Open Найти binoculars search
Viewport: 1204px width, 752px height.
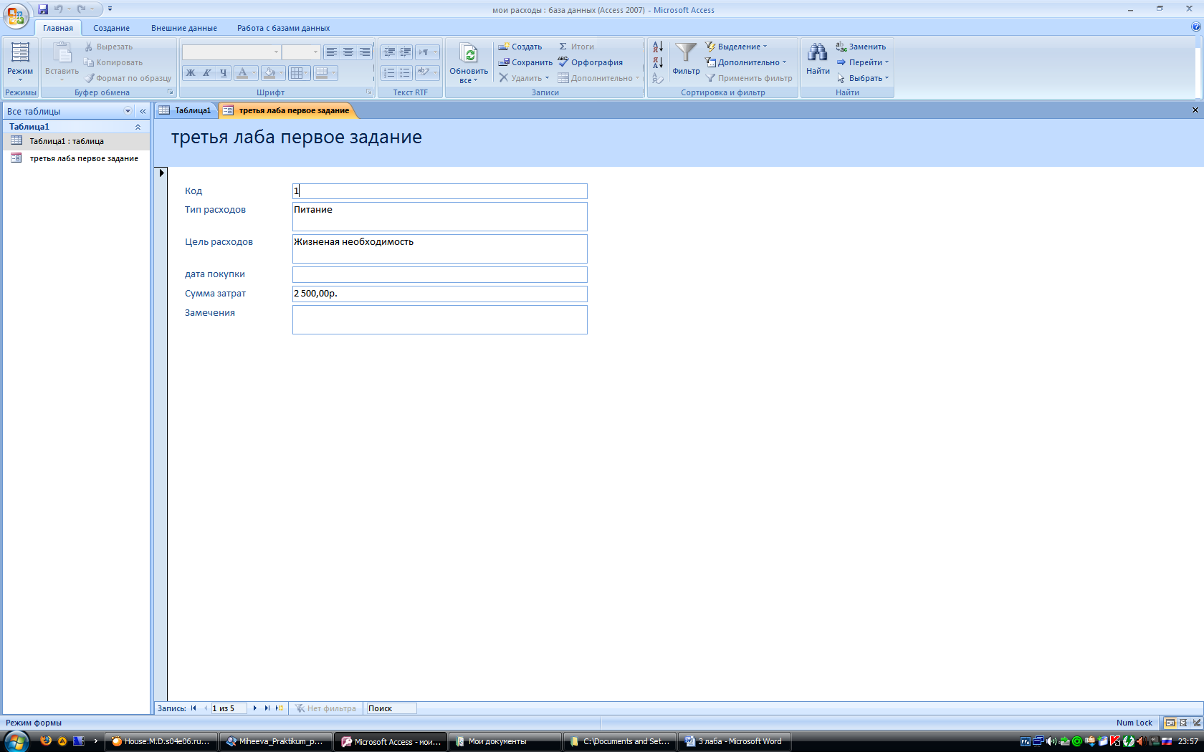coord(818,59)
